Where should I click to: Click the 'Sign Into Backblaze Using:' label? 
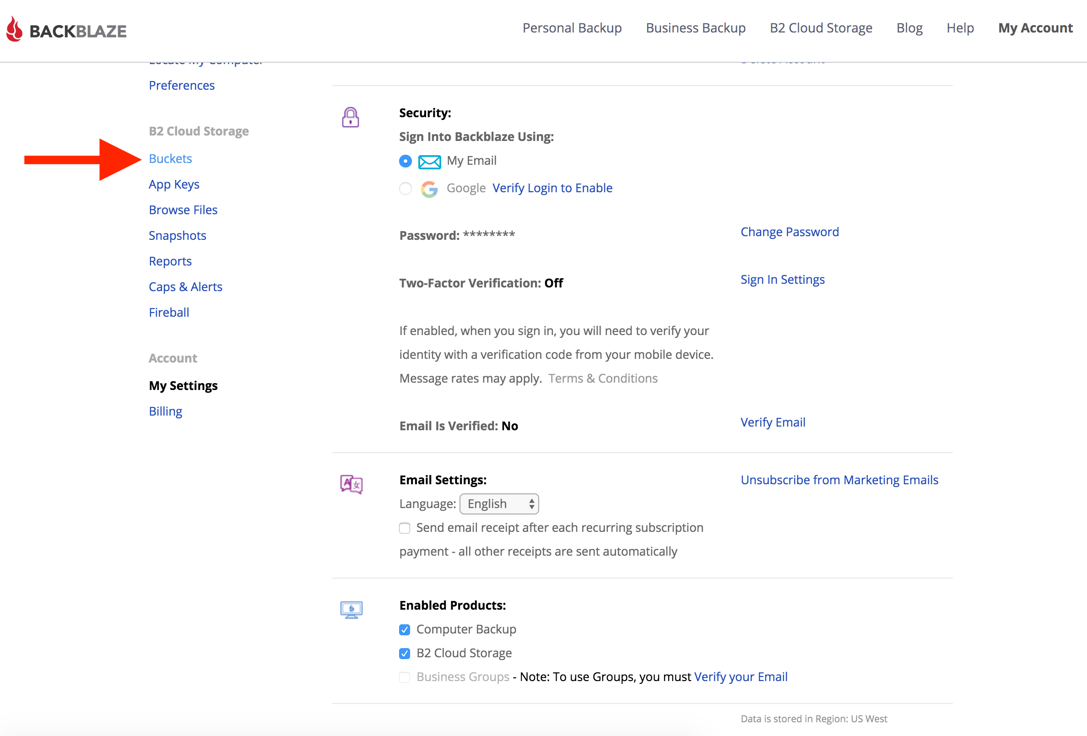point(476,136)
